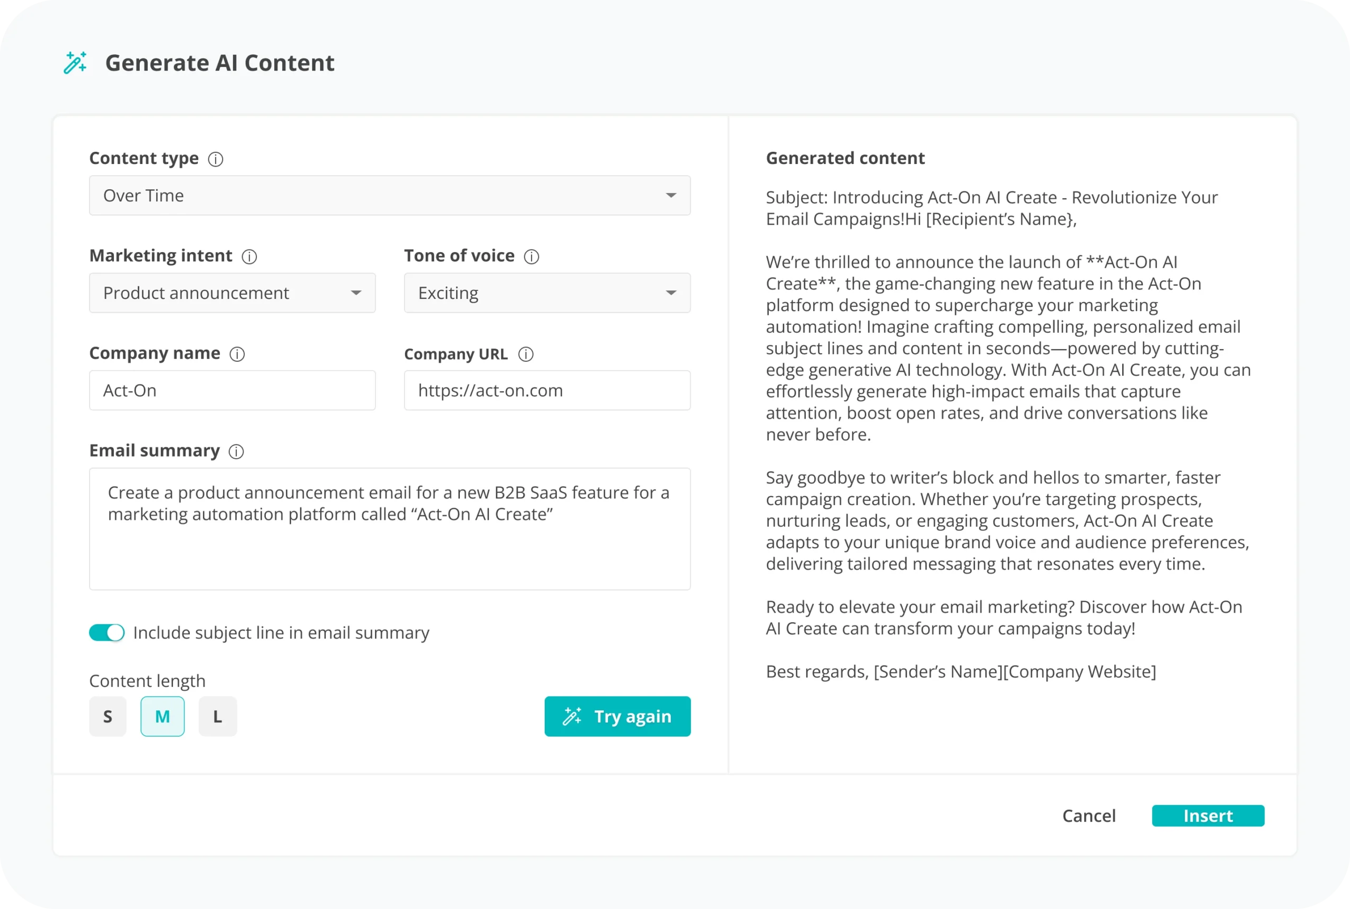Click into the Company name field
Screen dimensions: 1350x909
tap(232, 390)
